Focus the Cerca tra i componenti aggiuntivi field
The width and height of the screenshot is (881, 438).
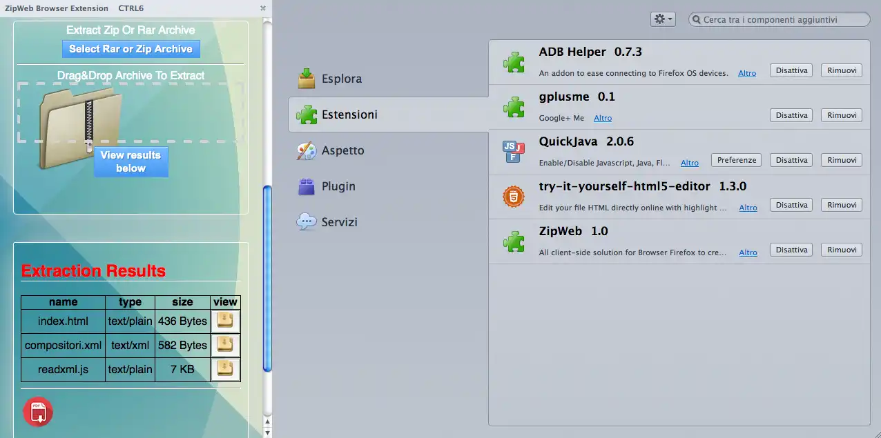pyautogui.click(x=780, y=19)
